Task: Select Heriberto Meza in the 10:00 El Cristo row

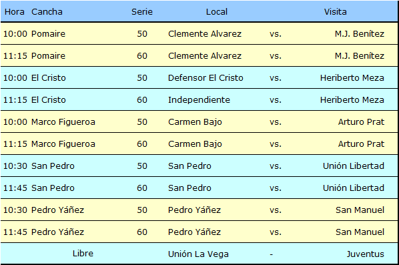Action: coord(352,77)
